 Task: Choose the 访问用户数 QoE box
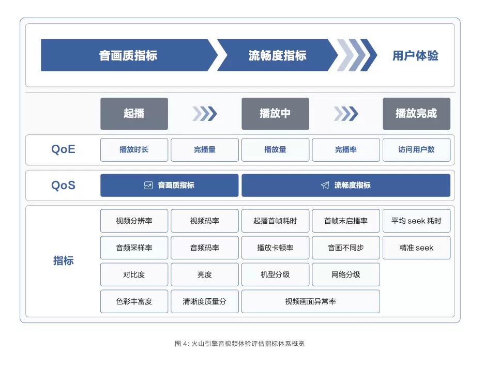click(x=416, y=150)
